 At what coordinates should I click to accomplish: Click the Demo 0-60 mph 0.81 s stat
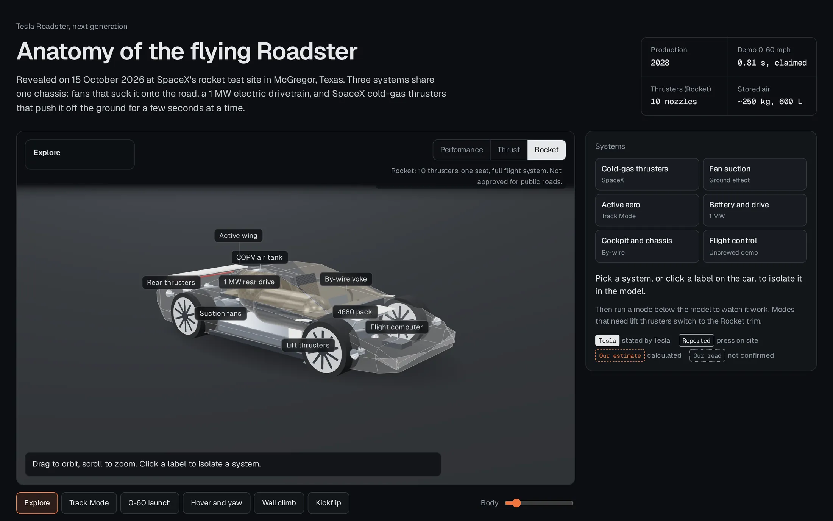click(772, 57)
